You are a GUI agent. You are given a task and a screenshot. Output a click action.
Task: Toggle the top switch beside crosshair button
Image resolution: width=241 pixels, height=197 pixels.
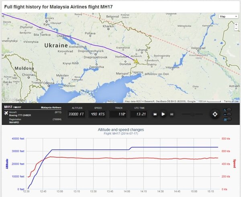[229, 110]
